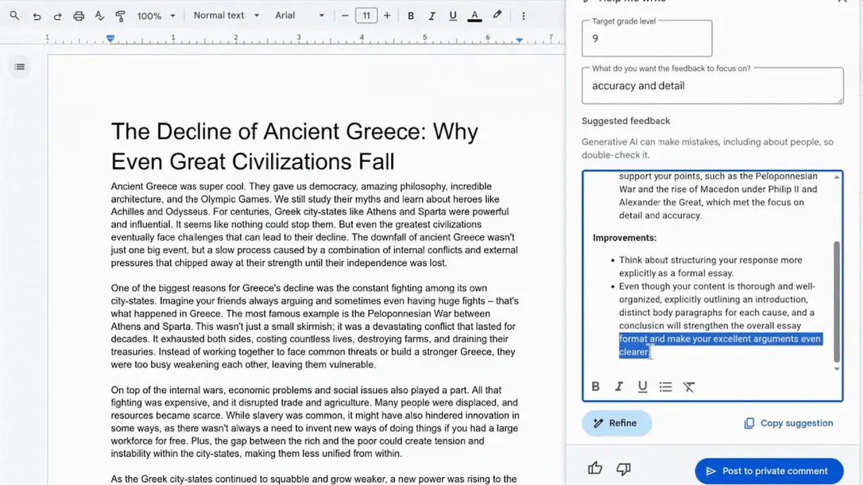Open the 100% zoom dropdown
Screen dimensions: 863x485
(156, 15)
